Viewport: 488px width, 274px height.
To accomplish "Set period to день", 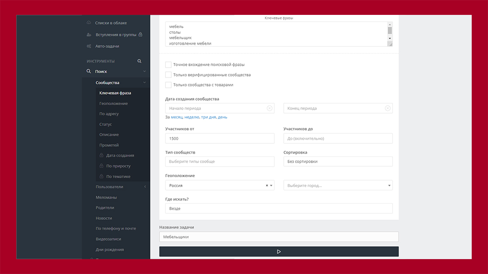I will 222,117.
